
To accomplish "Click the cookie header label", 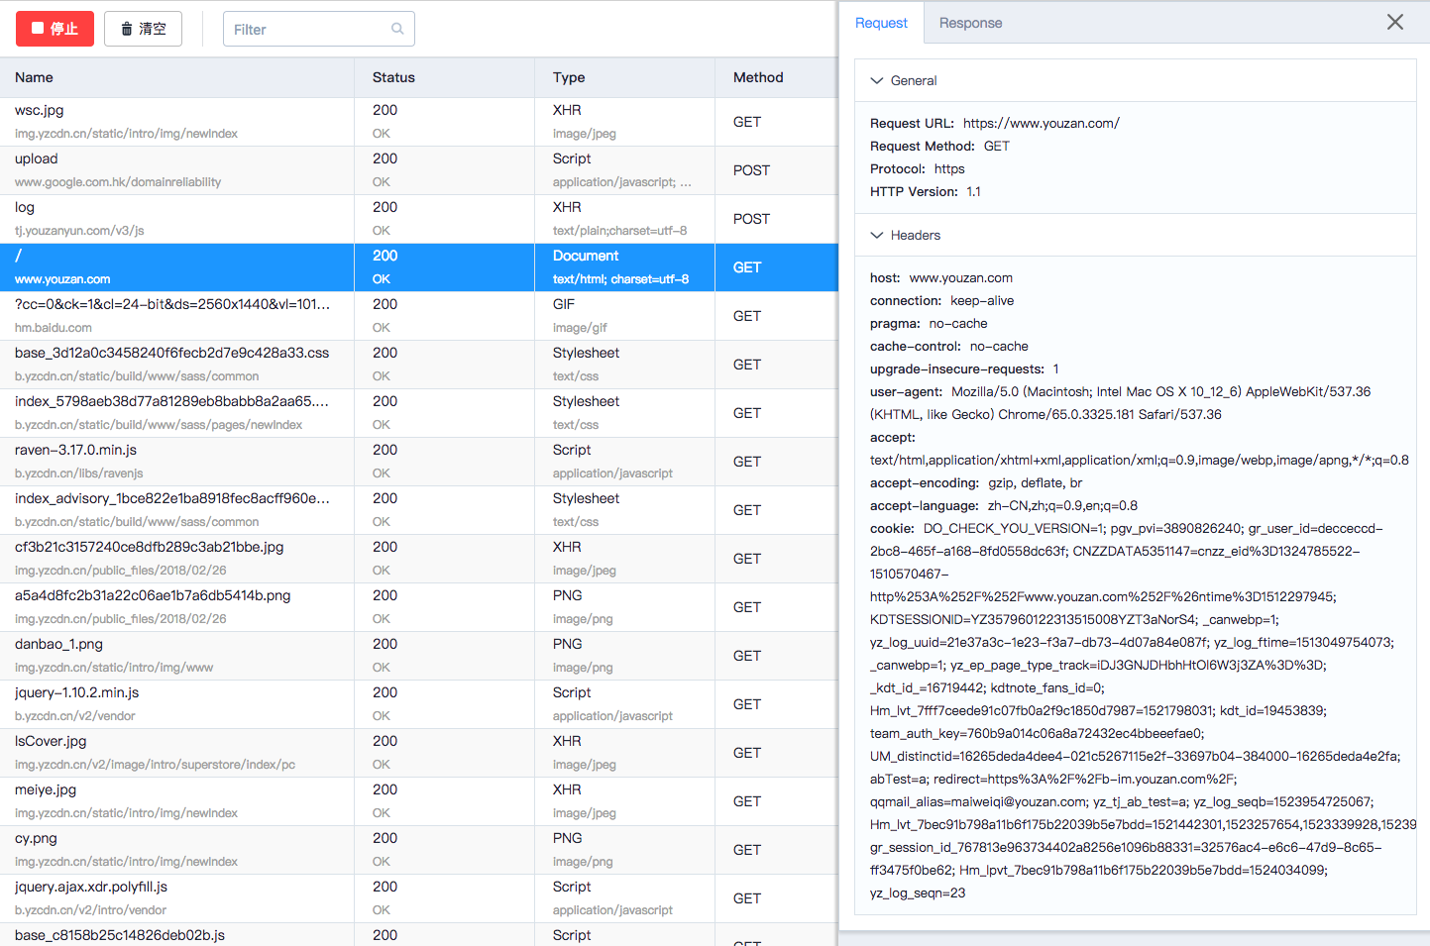I will point(893,528).
